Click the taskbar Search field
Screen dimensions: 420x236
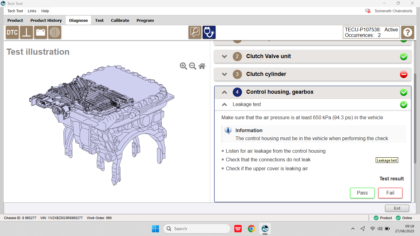197,229
